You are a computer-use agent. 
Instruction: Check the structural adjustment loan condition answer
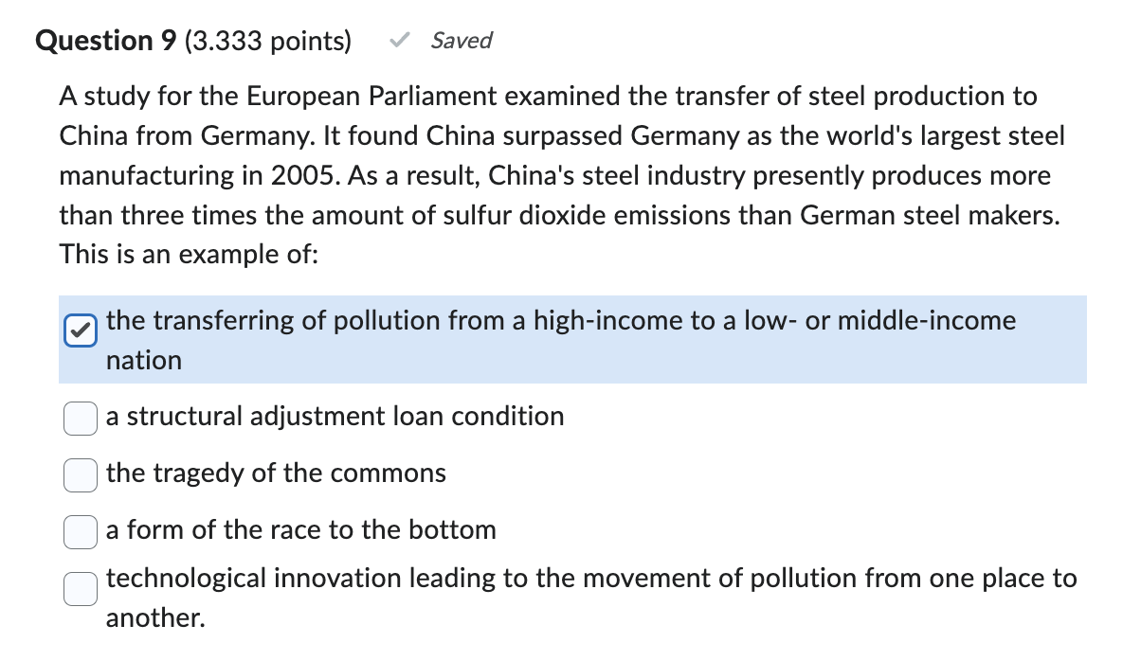(x=81, y=418)
